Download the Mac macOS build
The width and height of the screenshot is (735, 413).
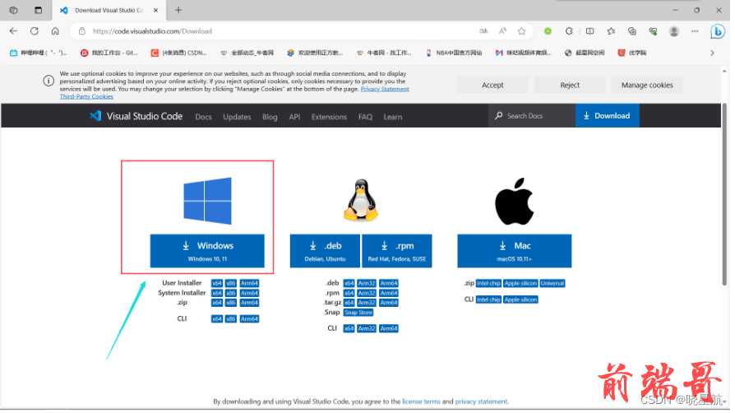point(514,251)
